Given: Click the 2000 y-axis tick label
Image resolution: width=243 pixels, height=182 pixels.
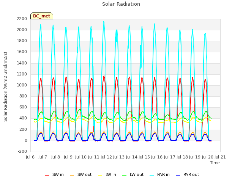Looking at the screenshot, I should [22, 30].
